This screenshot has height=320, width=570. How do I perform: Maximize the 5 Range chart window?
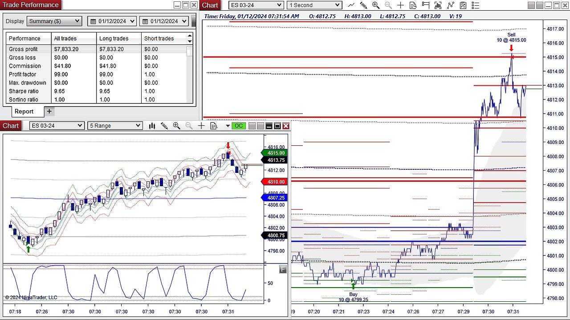coord(277,126)
